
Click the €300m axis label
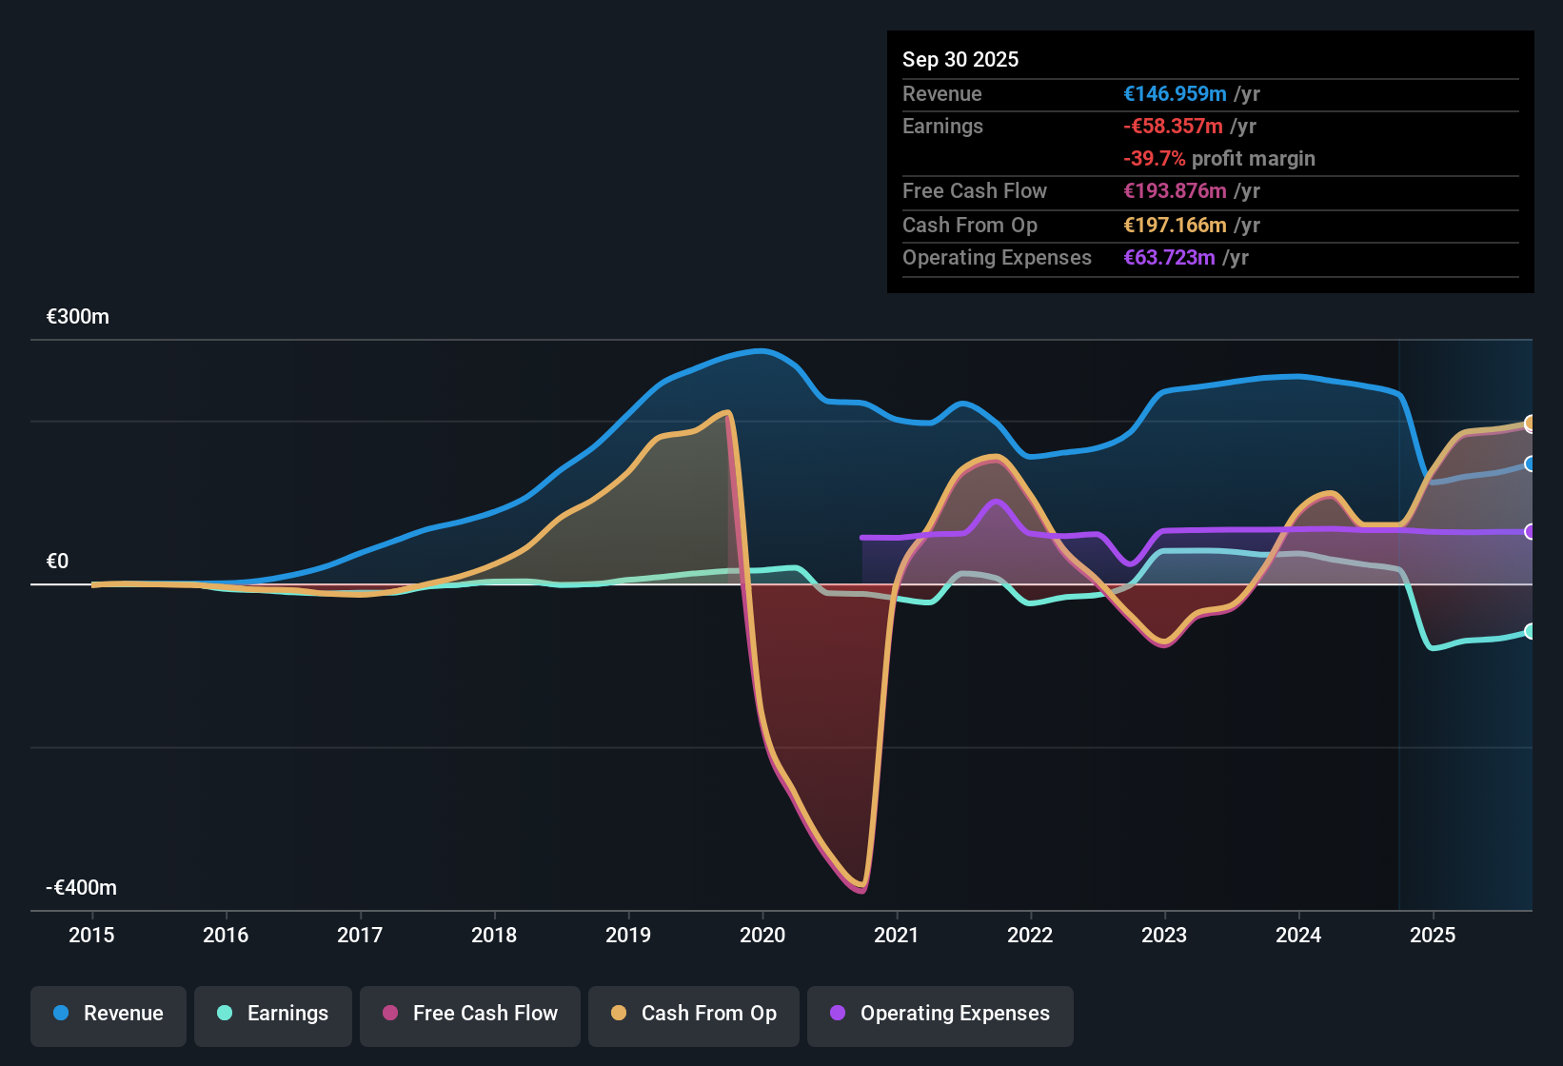point(77,316)
